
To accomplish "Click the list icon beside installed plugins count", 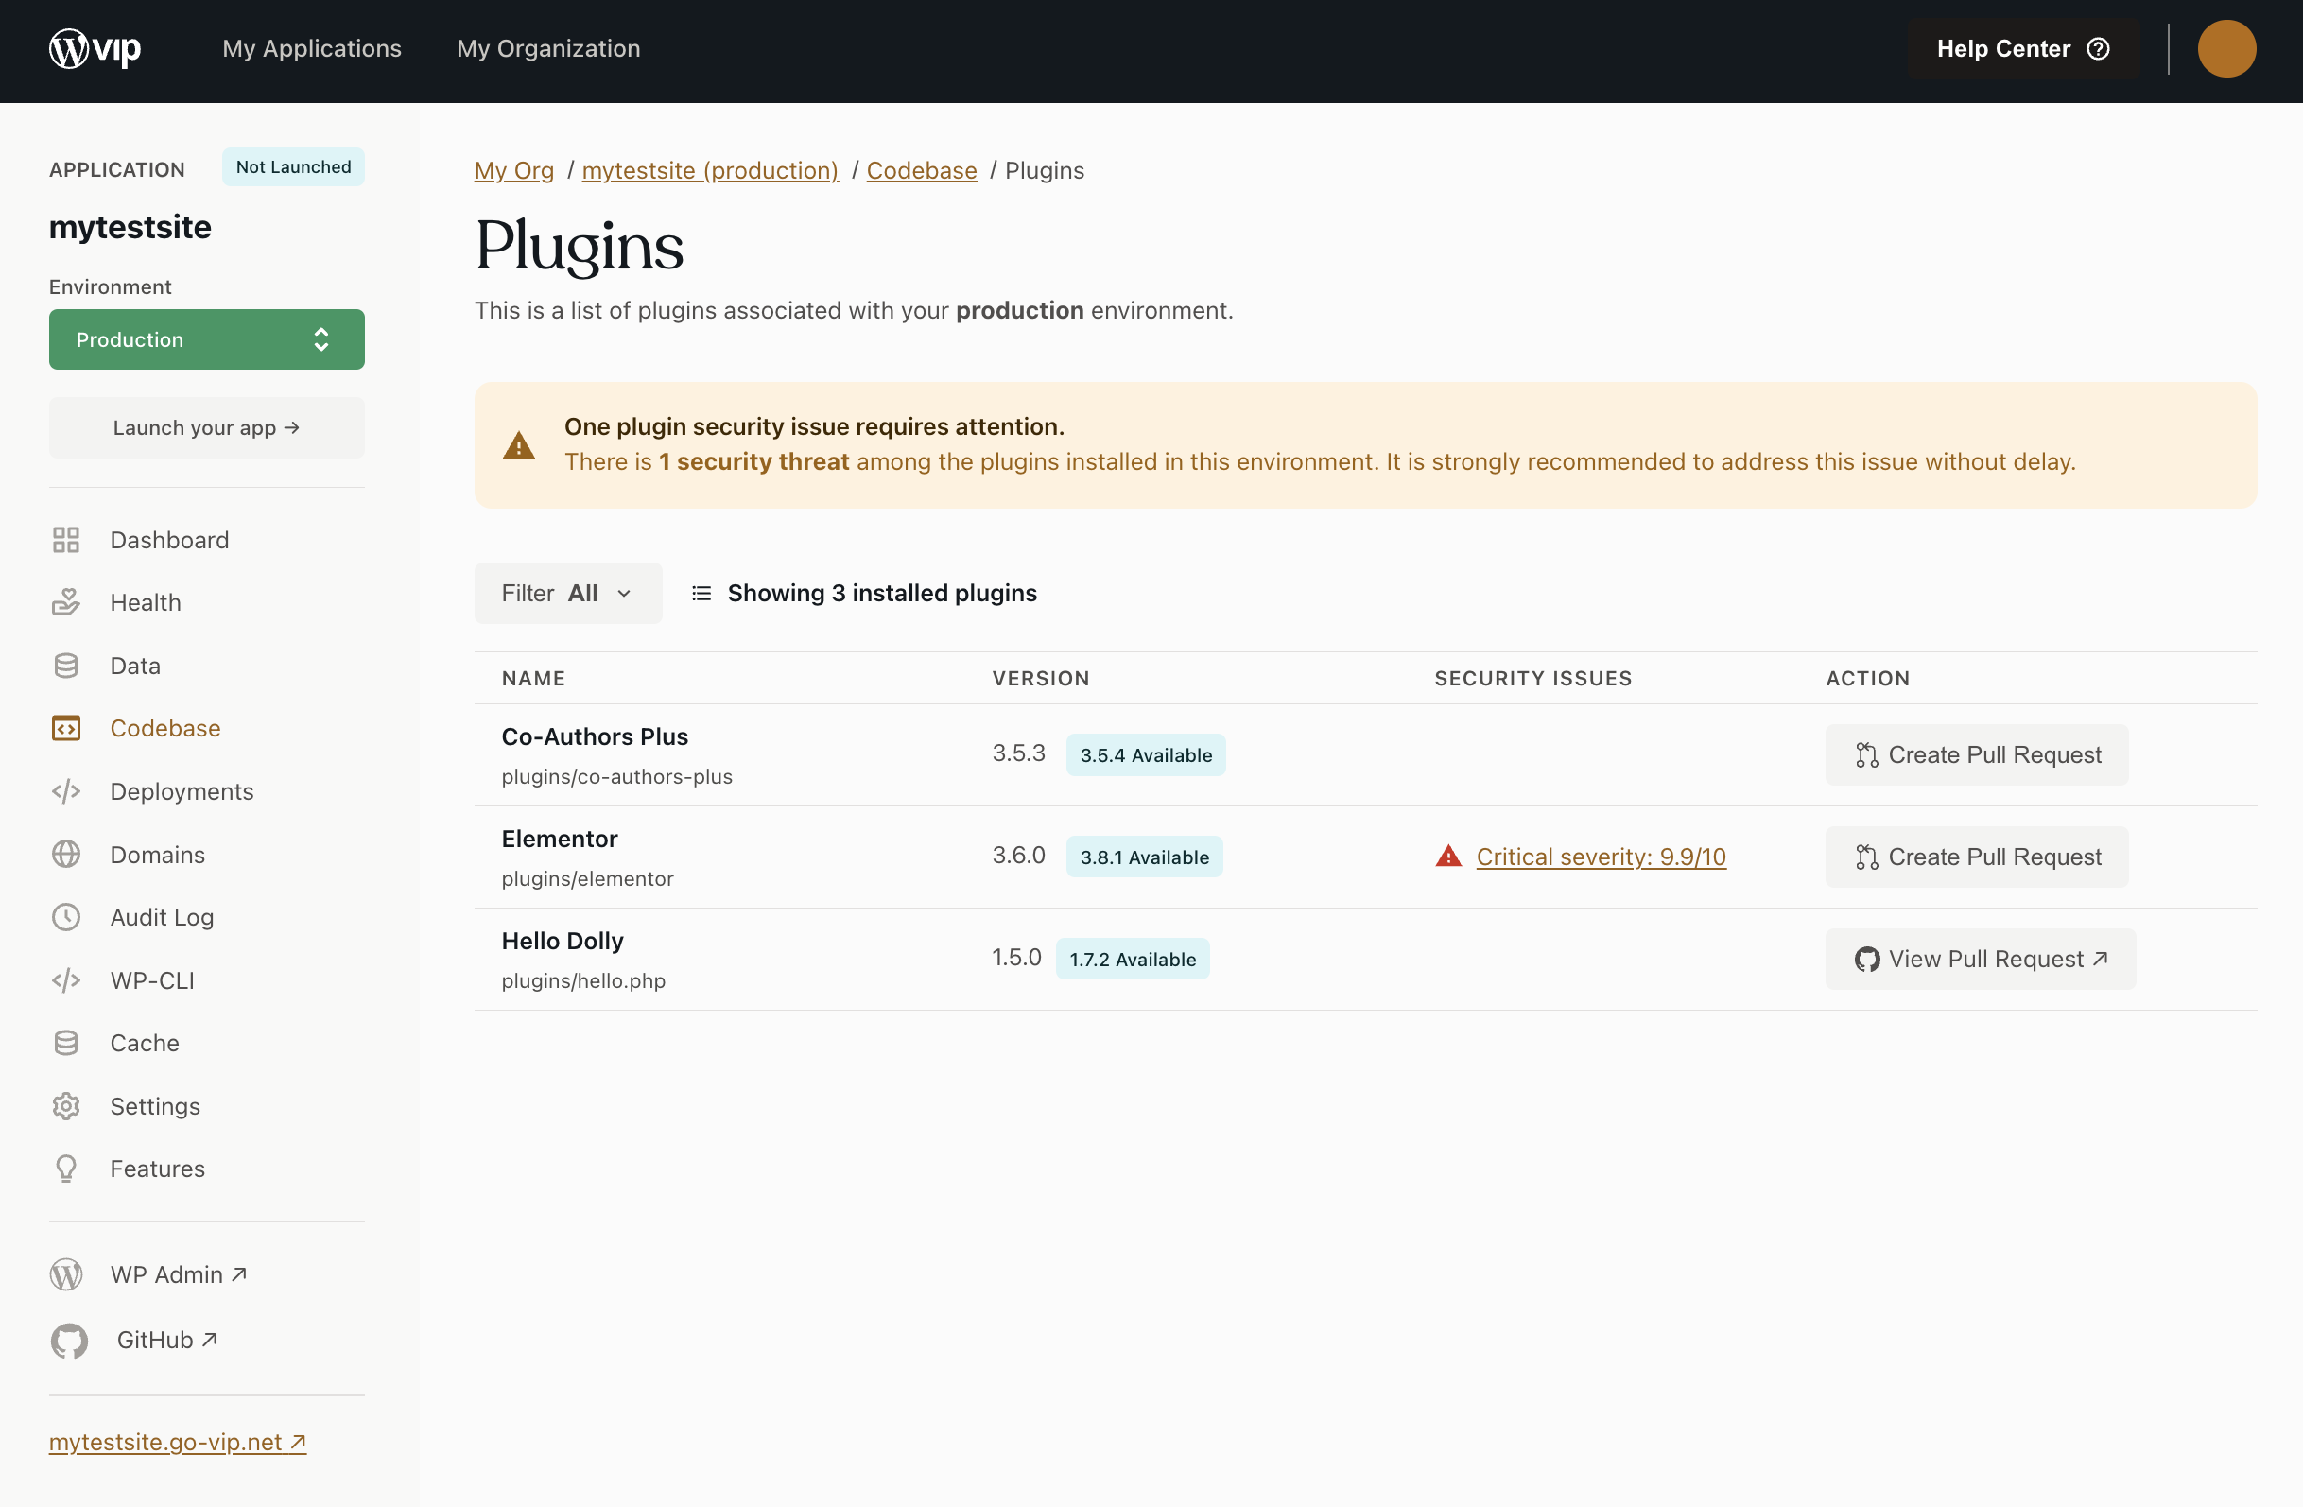I will pyautogui.click(x=701, y=594).
